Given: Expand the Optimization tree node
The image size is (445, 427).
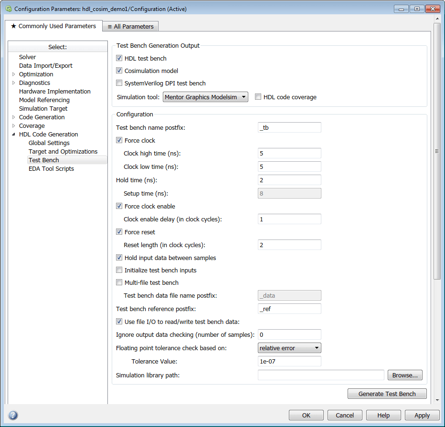Looking at the screenshot, I should 14,74.
